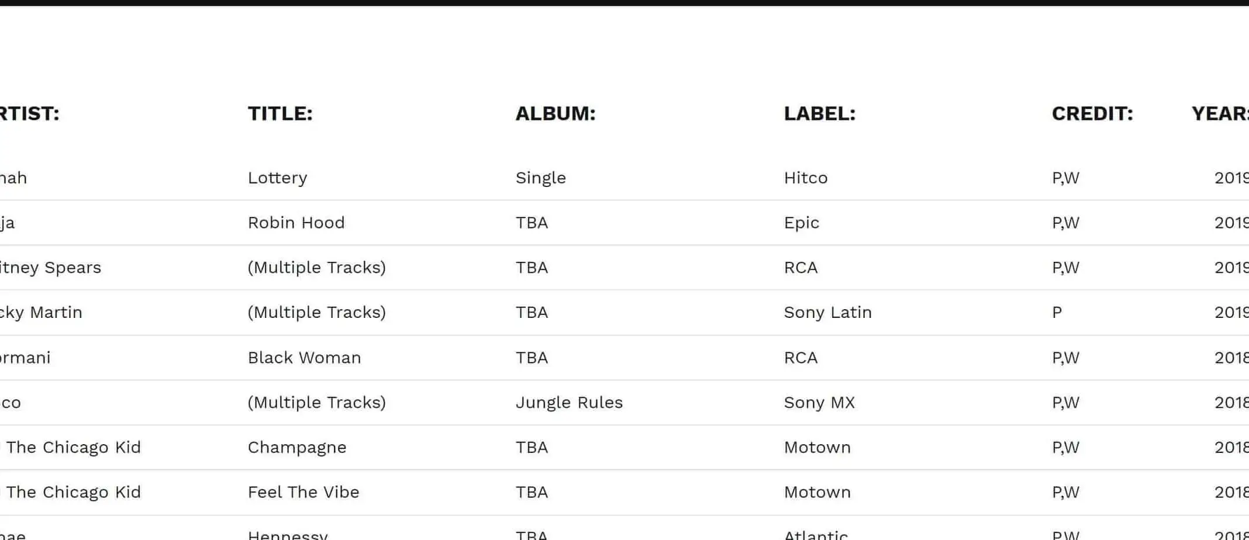Click the ALBUM column header
The width and height of the screenshot is (1249, 540).
[555, 113]
